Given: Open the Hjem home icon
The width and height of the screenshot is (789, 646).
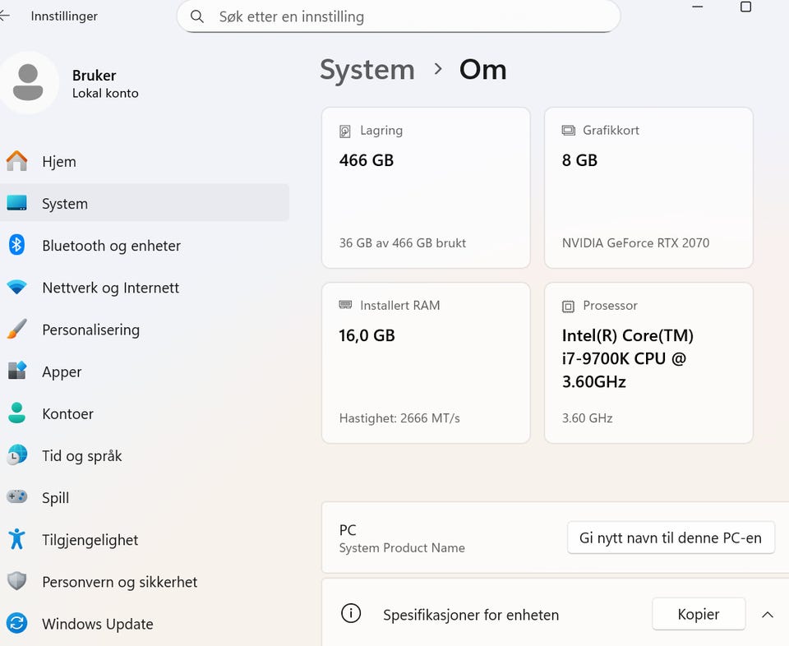Looking at the screenshot, I should coord(16,161).
